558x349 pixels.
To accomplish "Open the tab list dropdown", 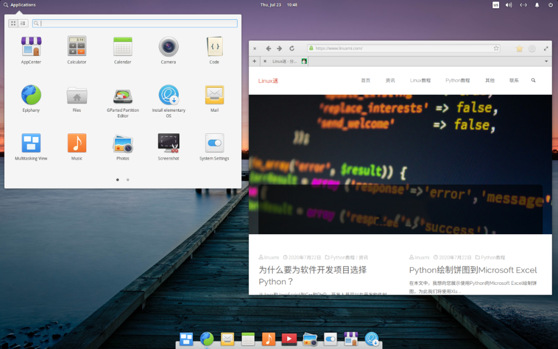I will point(546,61).
